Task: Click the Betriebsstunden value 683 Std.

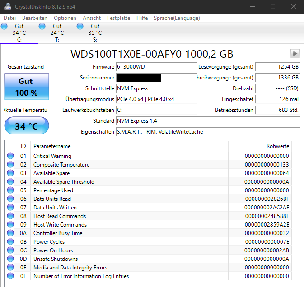Action: point(278,110)
